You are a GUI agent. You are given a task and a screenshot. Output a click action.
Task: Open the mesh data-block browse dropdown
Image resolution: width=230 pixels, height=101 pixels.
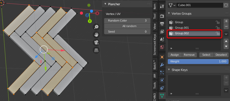(172, 5)
